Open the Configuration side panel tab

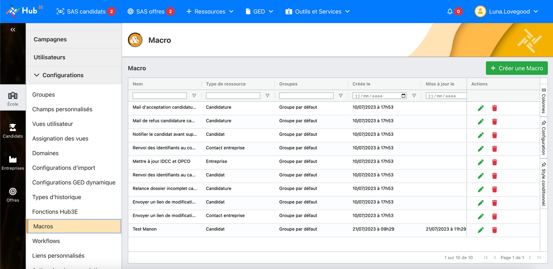point(543,137)
